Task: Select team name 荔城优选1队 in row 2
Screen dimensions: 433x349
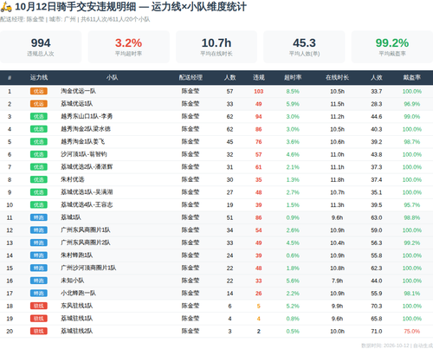Action: click(77, 104)
